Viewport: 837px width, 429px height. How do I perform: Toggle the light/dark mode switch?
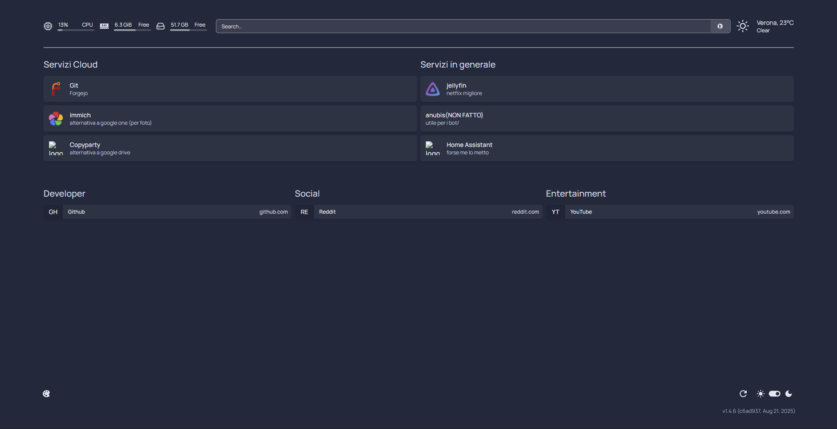[x=774, y=394]
